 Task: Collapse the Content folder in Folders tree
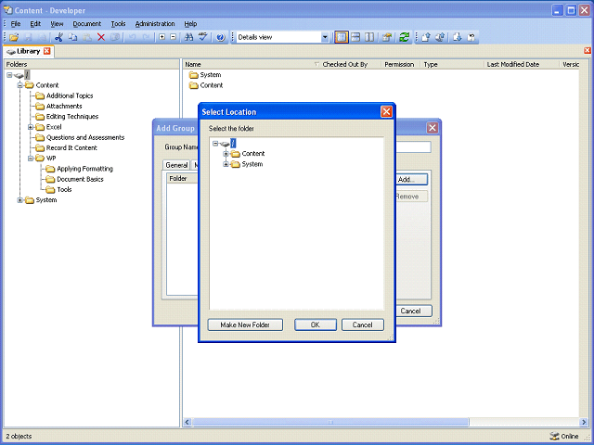click(x=20, y=85)
